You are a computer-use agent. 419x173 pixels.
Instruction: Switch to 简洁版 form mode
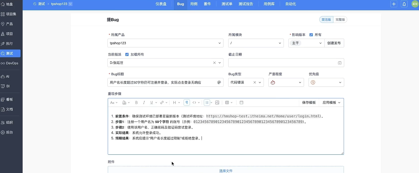point(326,20)
